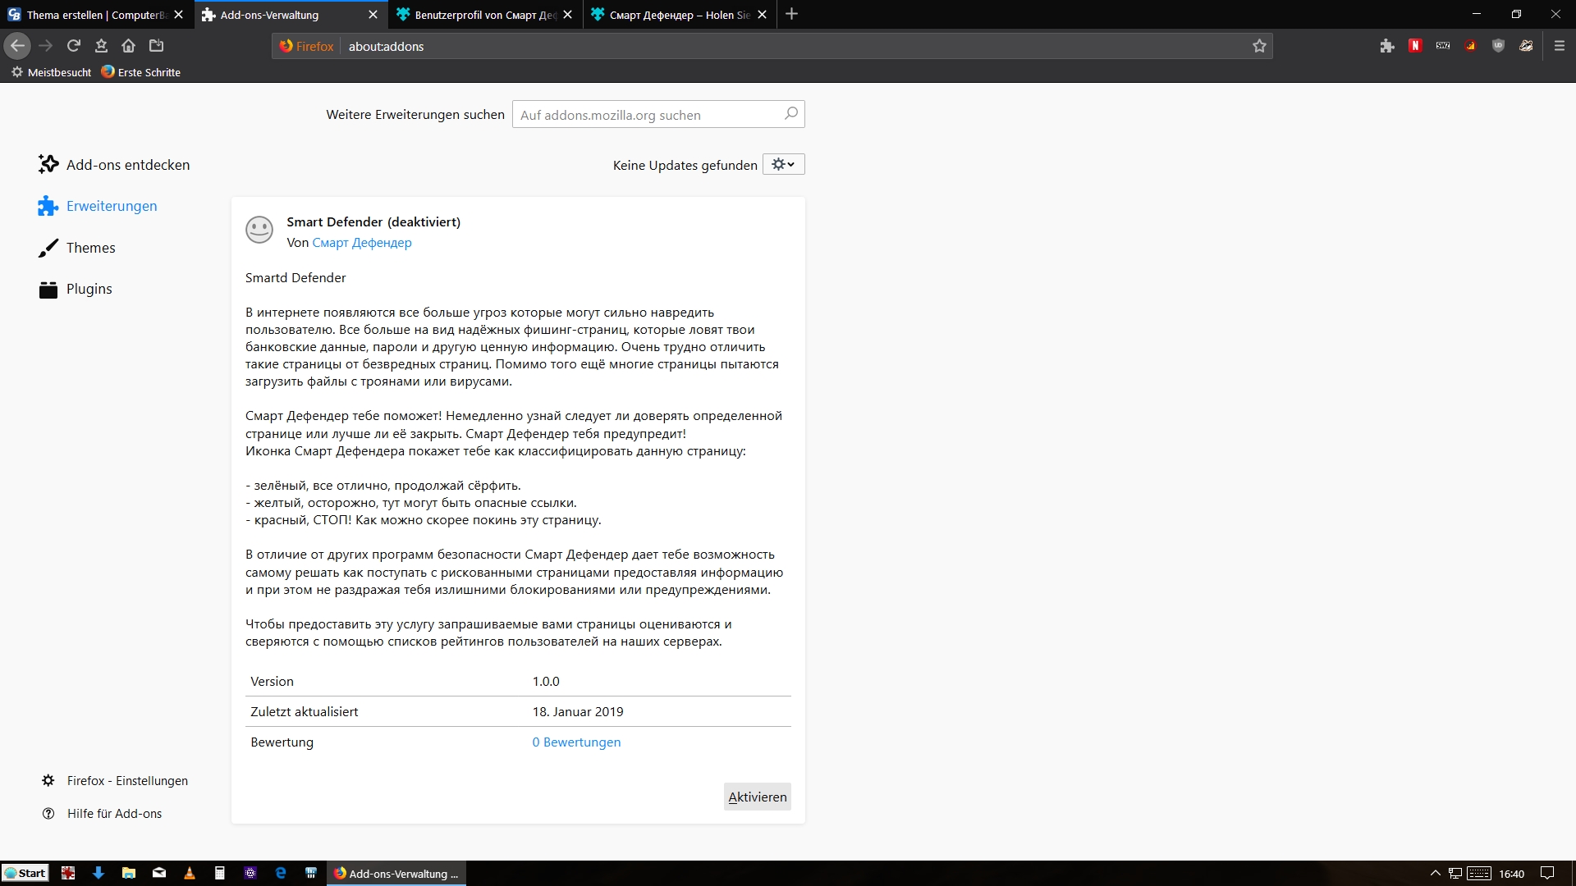Screen dimensions: 1576x886
Task: Activate the Smart Defender extension
Action: (x=757, y=797)
